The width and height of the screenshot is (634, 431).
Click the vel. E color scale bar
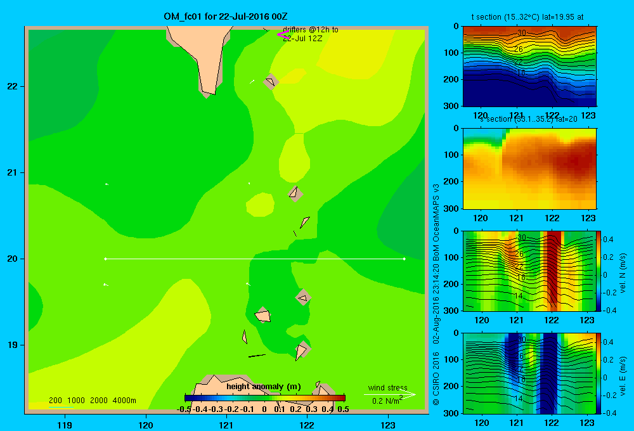[x=598, y=373]
